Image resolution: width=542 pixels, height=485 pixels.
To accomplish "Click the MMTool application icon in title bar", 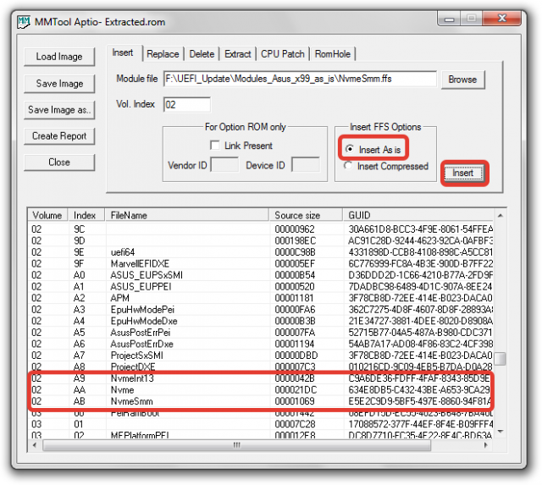I will [24, 21].
